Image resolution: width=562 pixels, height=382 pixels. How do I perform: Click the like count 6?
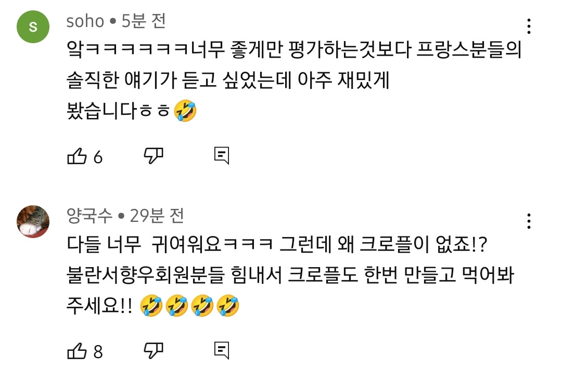point(98,157)
